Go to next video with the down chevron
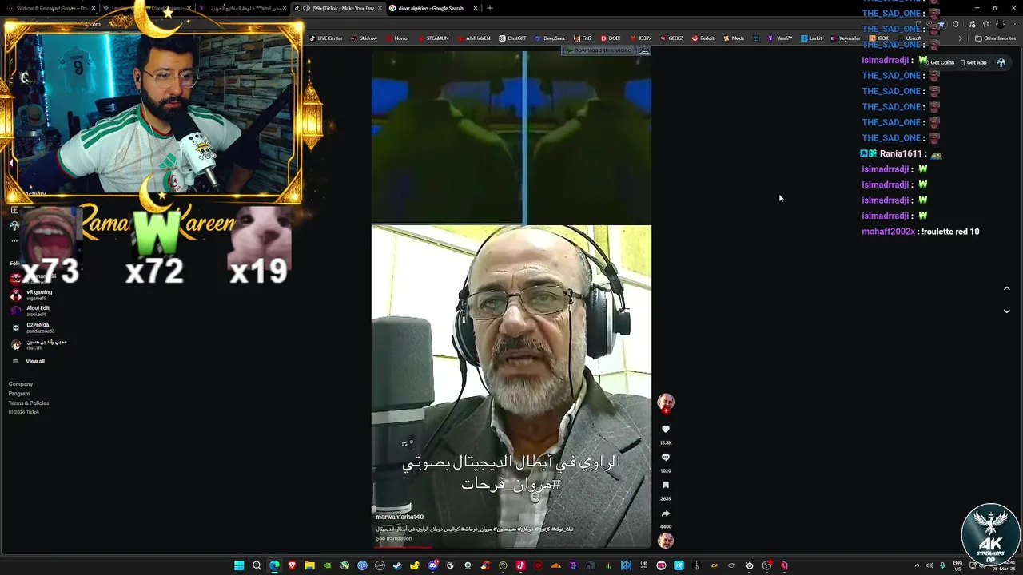Screen dimensions: 1023x575 coord(1006,311)
